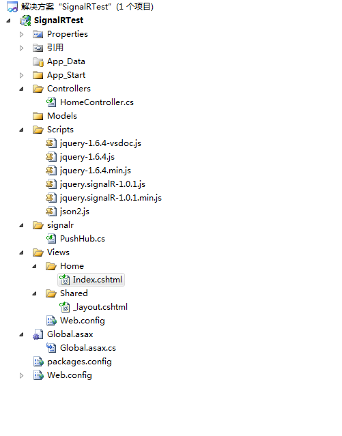Click the App_Start folder icon
The image size is (342, 436).
pyautogui.click(x=38, y=75)
